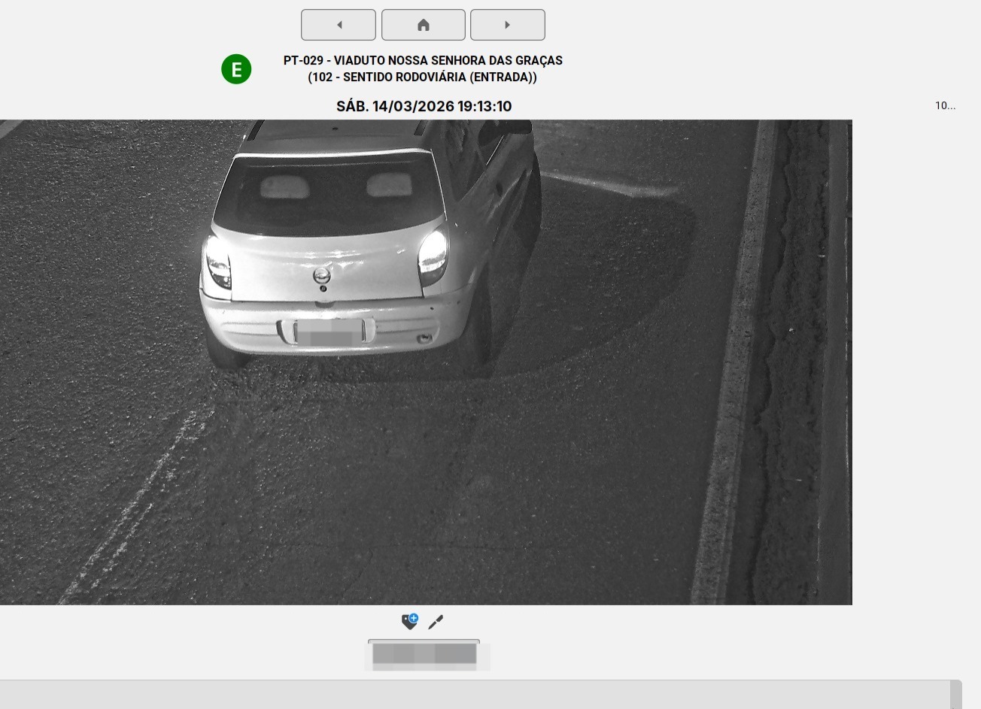The image size is (981, 709).
Task: Click the gray panel below the plate box
Action: click(474, 695)
